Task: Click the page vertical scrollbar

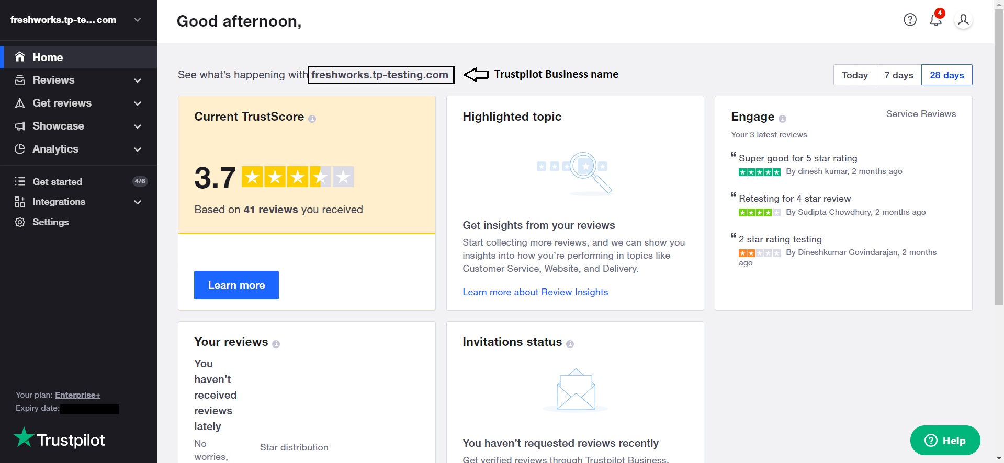Action: (x=999, y=157)
